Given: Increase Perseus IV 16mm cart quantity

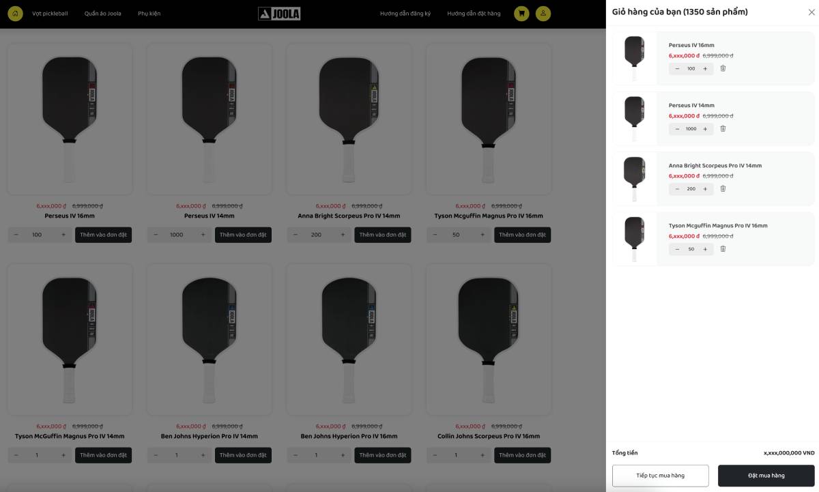Looking at the screenshot, I should [705, 69].
